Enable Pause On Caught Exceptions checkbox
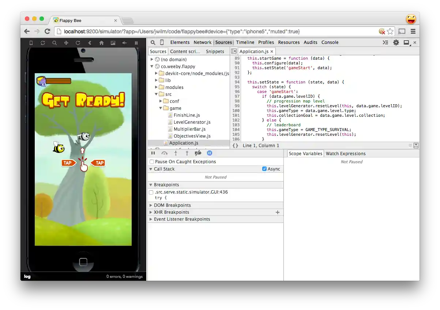440x310 pixels. point(152,162)
